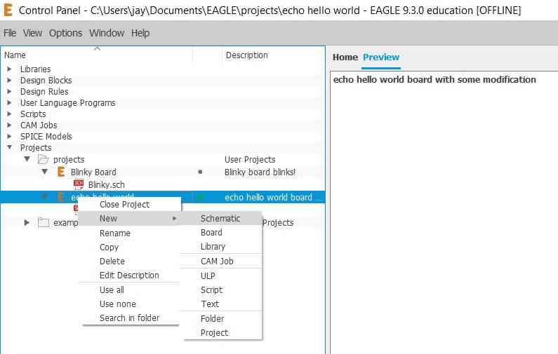Open the Window menu
The image size is (558, 354).
[x=107, y=33]
